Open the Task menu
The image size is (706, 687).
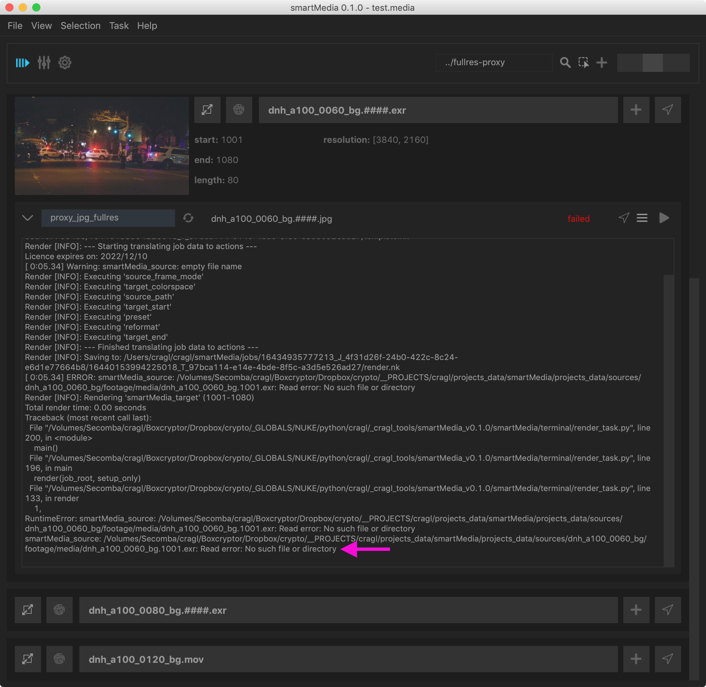[x=119, y=26]
